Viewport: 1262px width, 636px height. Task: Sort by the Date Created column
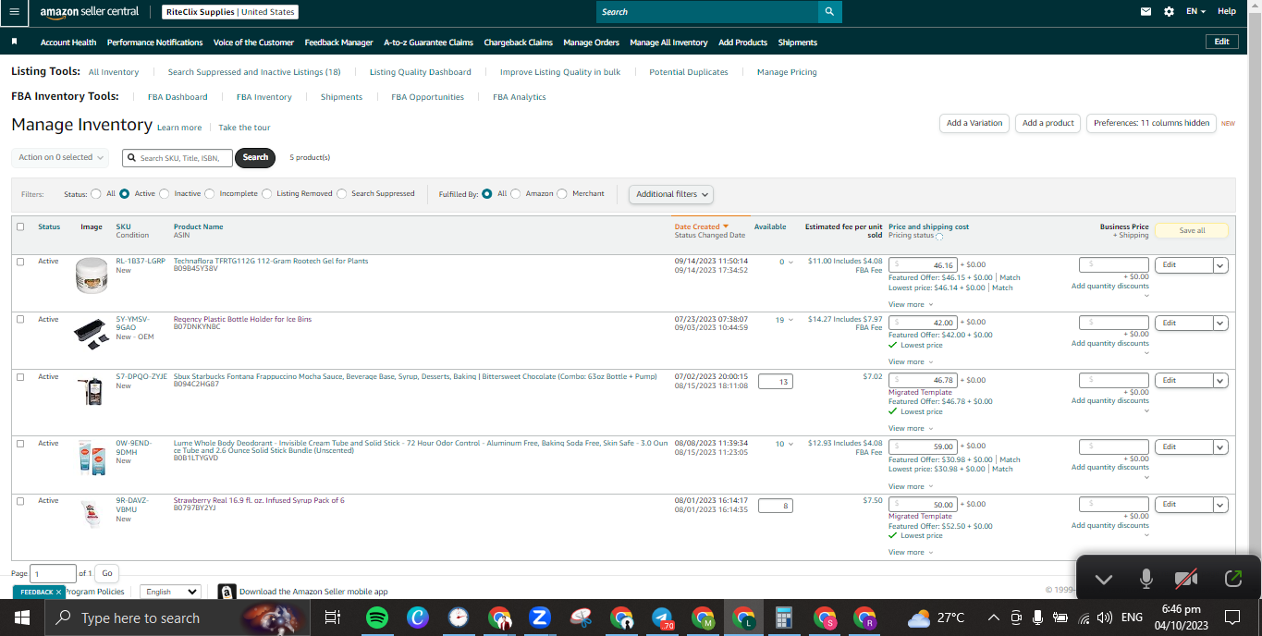701,226
